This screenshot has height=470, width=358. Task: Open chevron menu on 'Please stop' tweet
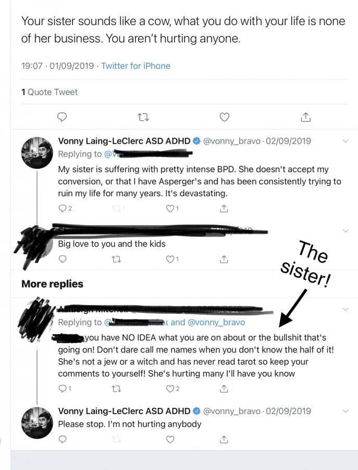tap(345, 411)
